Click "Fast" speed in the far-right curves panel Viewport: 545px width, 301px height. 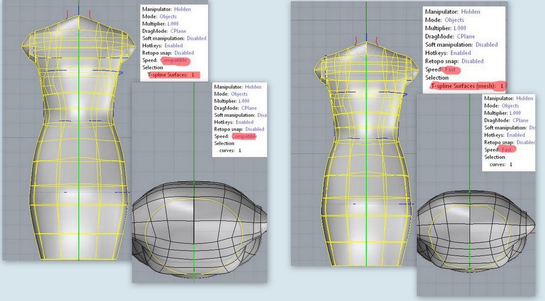[x=506, y=150]
